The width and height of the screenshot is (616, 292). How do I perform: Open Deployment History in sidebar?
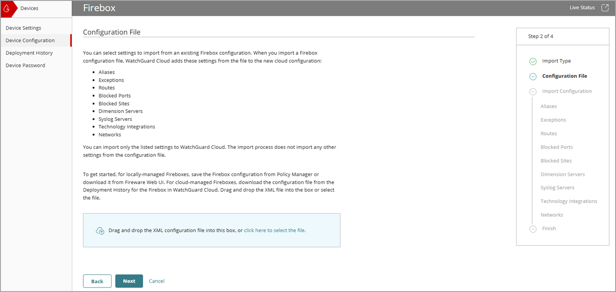[x=36, y=53]
